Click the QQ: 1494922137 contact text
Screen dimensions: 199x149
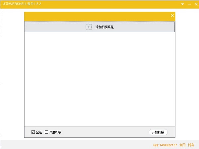[x=165, y=145]
